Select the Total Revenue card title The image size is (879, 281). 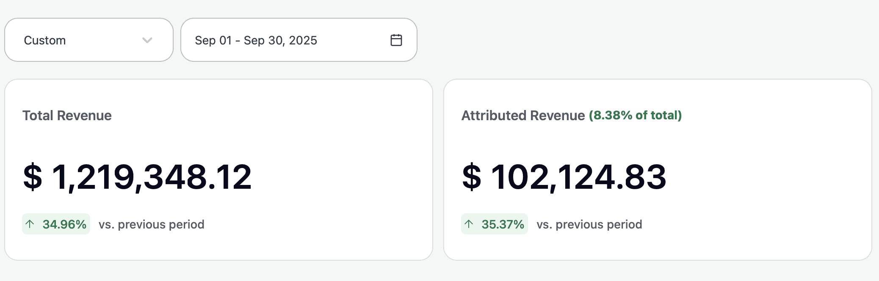[67, 116]
